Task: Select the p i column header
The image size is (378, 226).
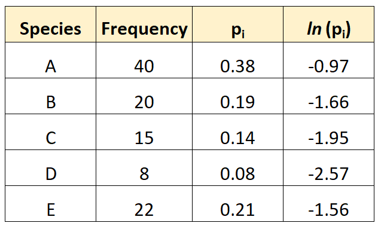Action: click(237, 25)
